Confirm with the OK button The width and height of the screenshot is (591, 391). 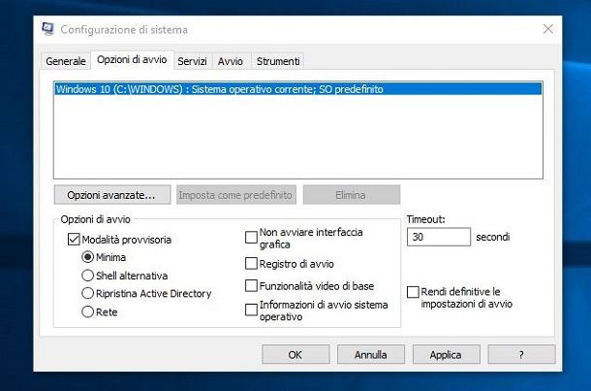(x=295, y=354)
